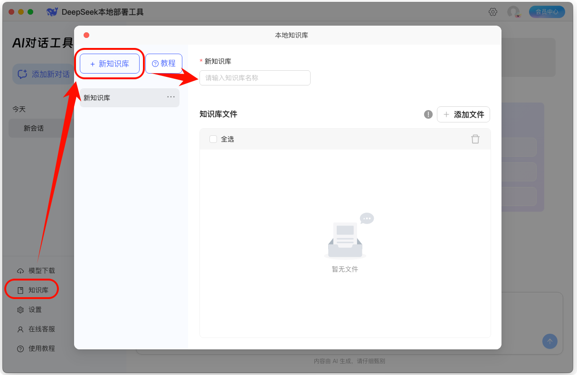Click the 知识库文件 section heading
The width and height of the screenshot is (577, 375).
pos(218,114)
